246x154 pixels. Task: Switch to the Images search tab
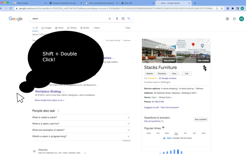point(46,28)
